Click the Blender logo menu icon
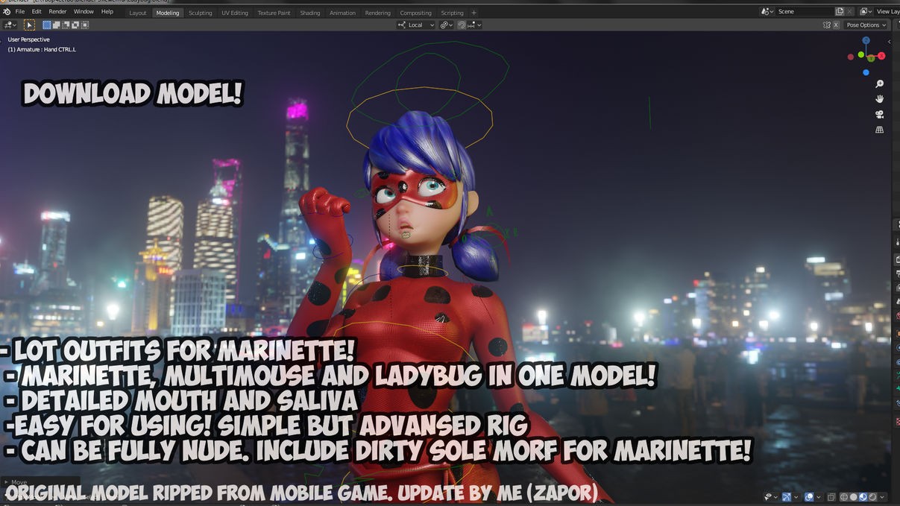 point(7,12)
